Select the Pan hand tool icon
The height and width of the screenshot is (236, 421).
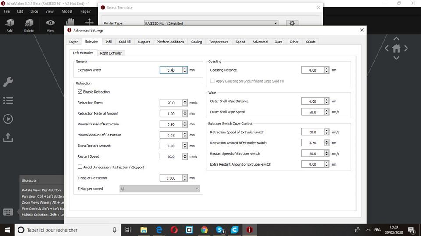click(70, 22)
